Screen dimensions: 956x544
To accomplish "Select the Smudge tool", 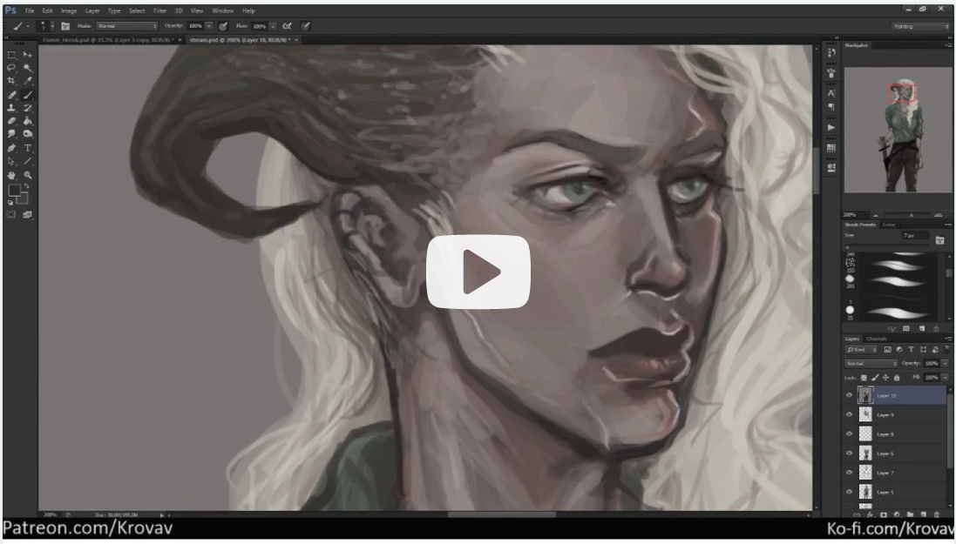I will point(11,134).
